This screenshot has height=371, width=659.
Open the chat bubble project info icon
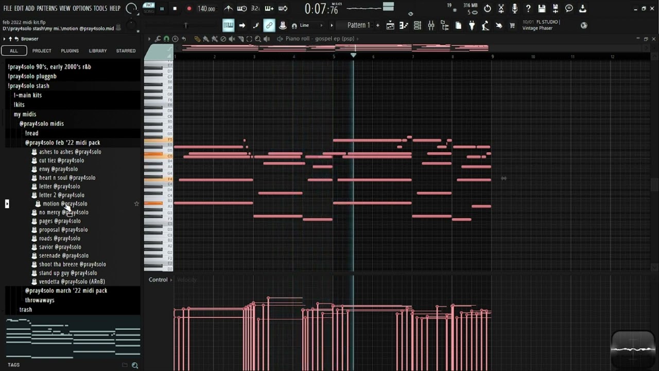click(x=569, y=9)
